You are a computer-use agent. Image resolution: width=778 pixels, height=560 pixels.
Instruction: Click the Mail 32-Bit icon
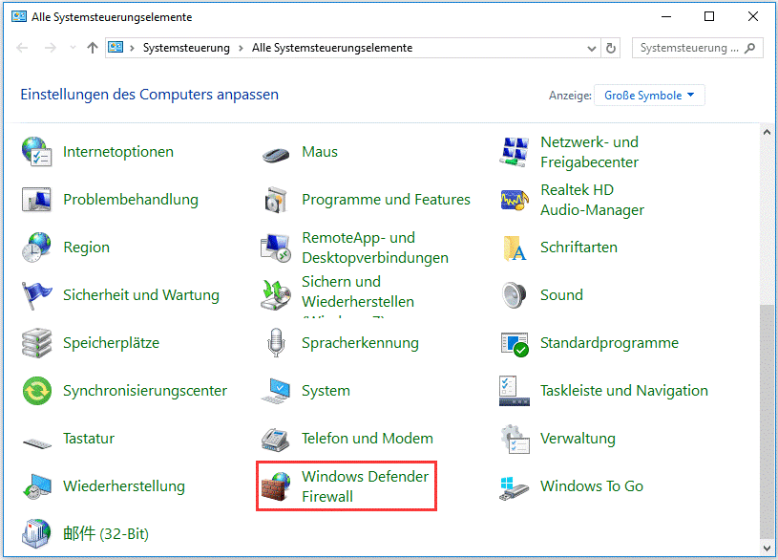(x=36, y=533)
